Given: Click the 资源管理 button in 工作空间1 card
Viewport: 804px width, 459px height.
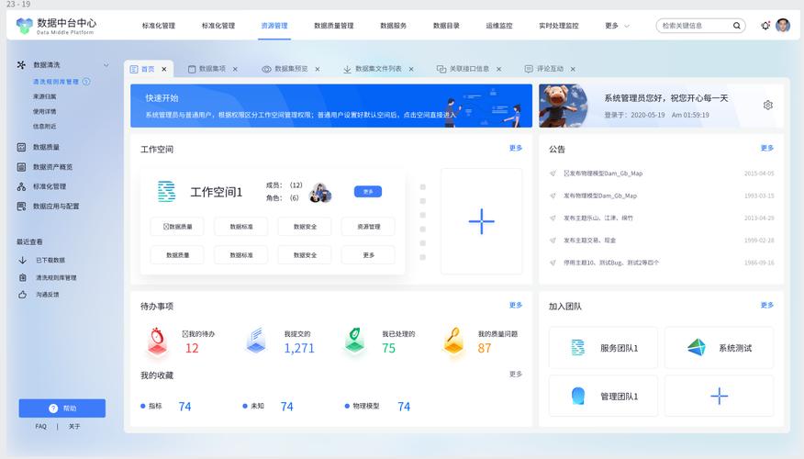Looking at the screenshot, I should point(369,226).
